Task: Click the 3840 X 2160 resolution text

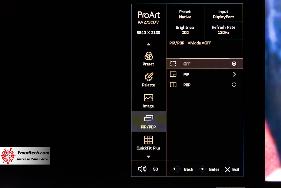Action: (x=148, y=33)
